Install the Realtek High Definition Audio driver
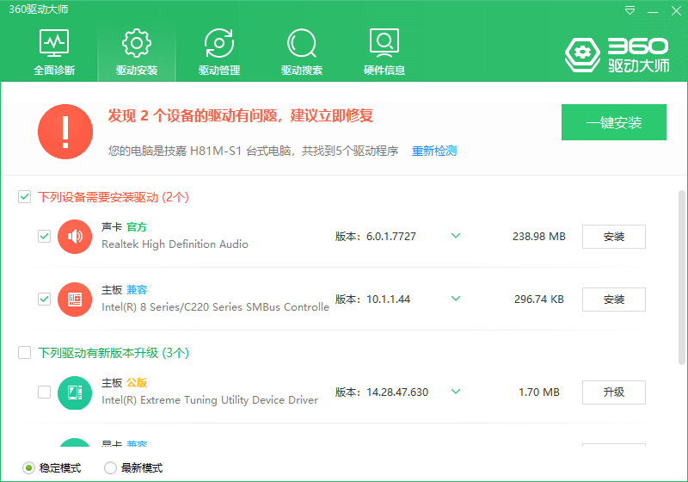The image size is (688, 482). 614,237
